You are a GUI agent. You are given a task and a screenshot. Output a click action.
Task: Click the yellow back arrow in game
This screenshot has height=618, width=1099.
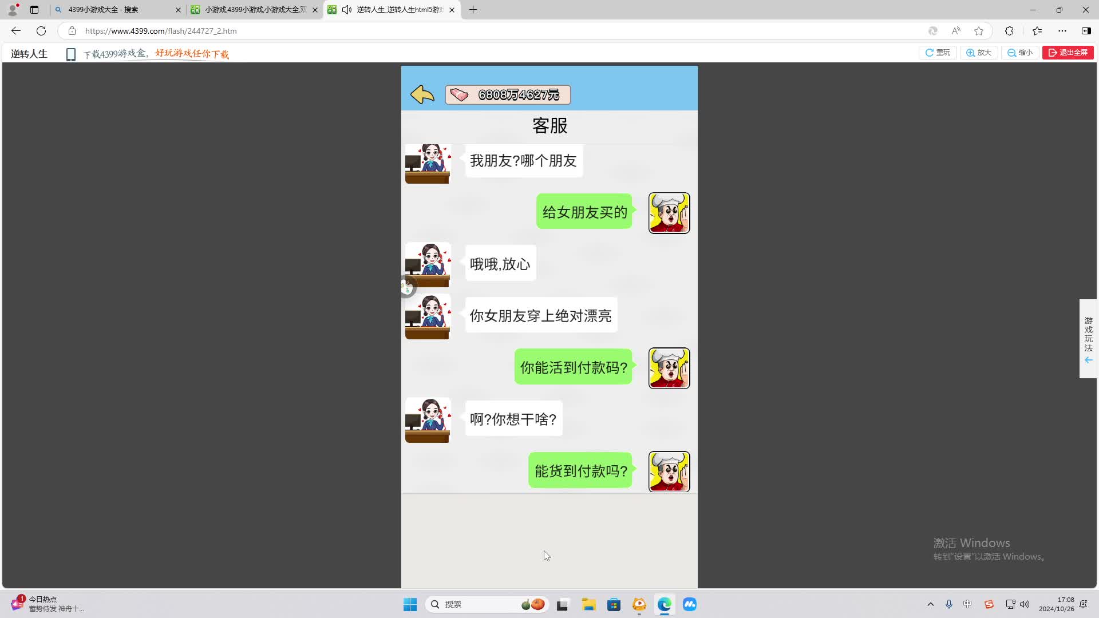point(422,94)
